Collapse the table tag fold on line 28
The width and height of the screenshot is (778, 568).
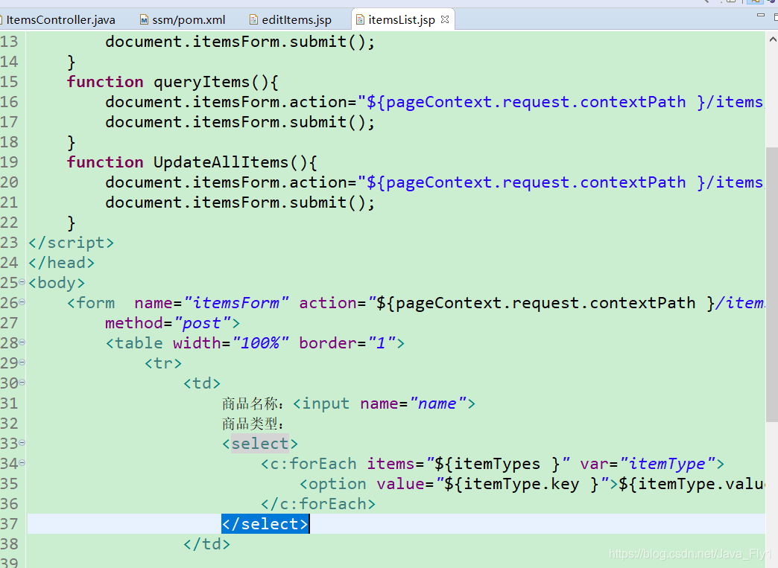(22, 342)
